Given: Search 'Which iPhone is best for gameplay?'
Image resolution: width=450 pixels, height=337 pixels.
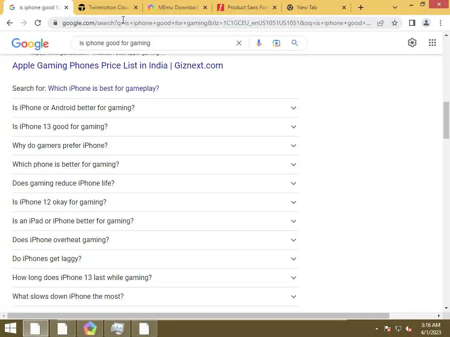Looking at the screenshot, I should (103, 88).
